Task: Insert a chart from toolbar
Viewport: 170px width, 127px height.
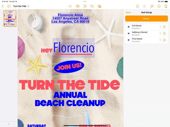Action: [85, 6]
